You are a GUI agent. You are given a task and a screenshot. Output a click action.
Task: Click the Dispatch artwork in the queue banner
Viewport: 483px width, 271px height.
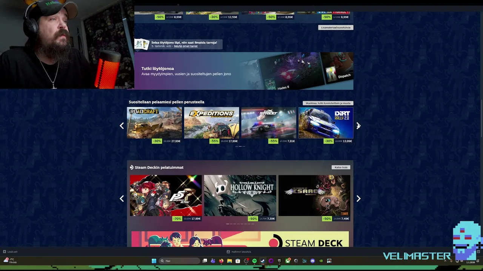pyautogui.click(x=338, y=69)
